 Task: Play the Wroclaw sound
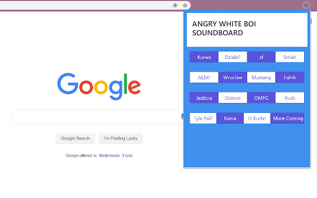pyautogui.click(x=232, y=77)
